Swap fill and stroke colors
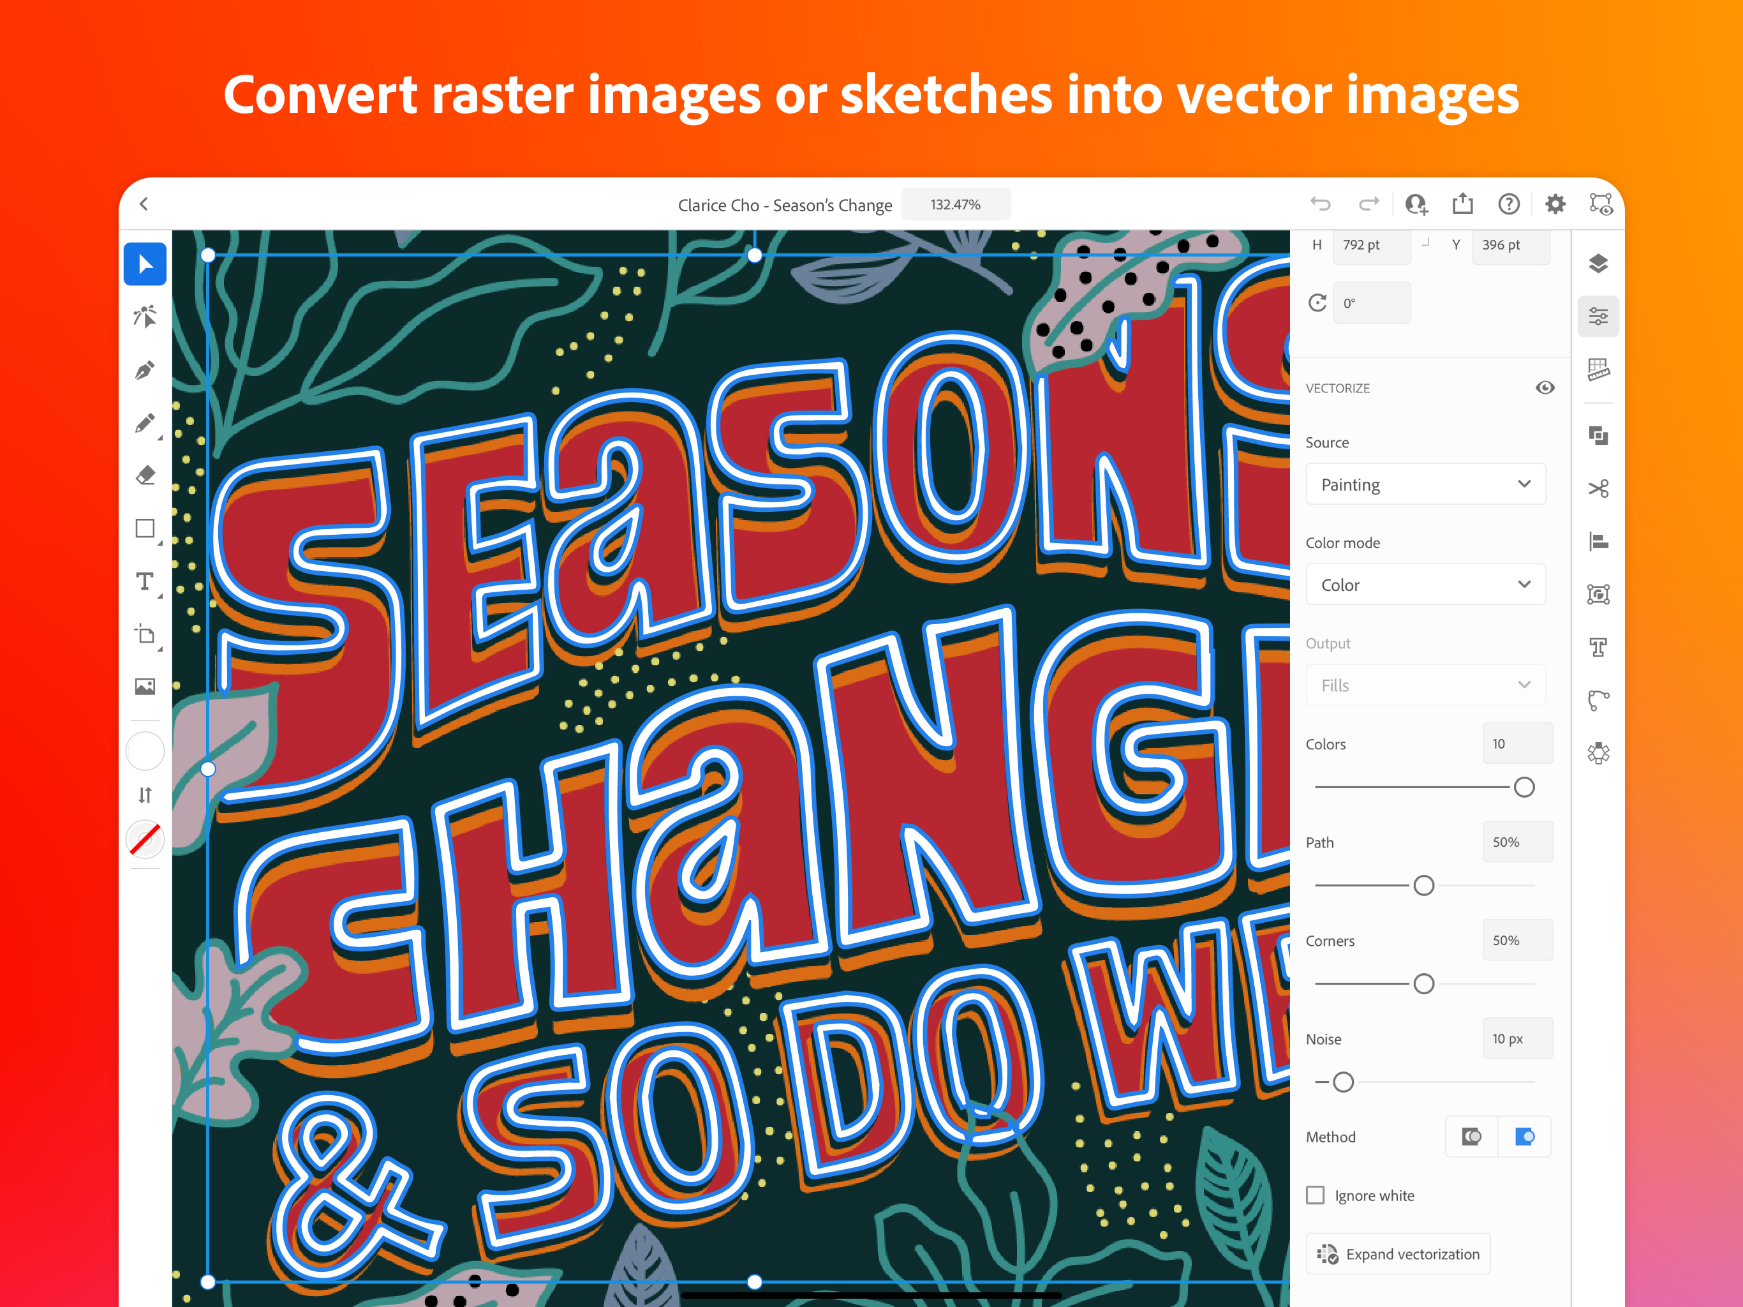Viewport: 1743px width, 1307px height. point(145,795)
